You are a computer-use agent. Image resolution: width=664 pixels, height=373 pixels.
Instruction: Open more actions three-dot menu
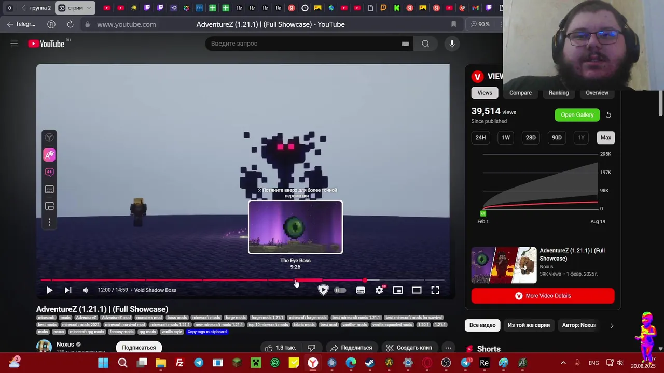point(448,348)
